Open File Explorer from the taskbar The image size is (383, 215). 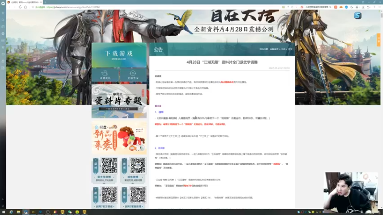point(18,212)
